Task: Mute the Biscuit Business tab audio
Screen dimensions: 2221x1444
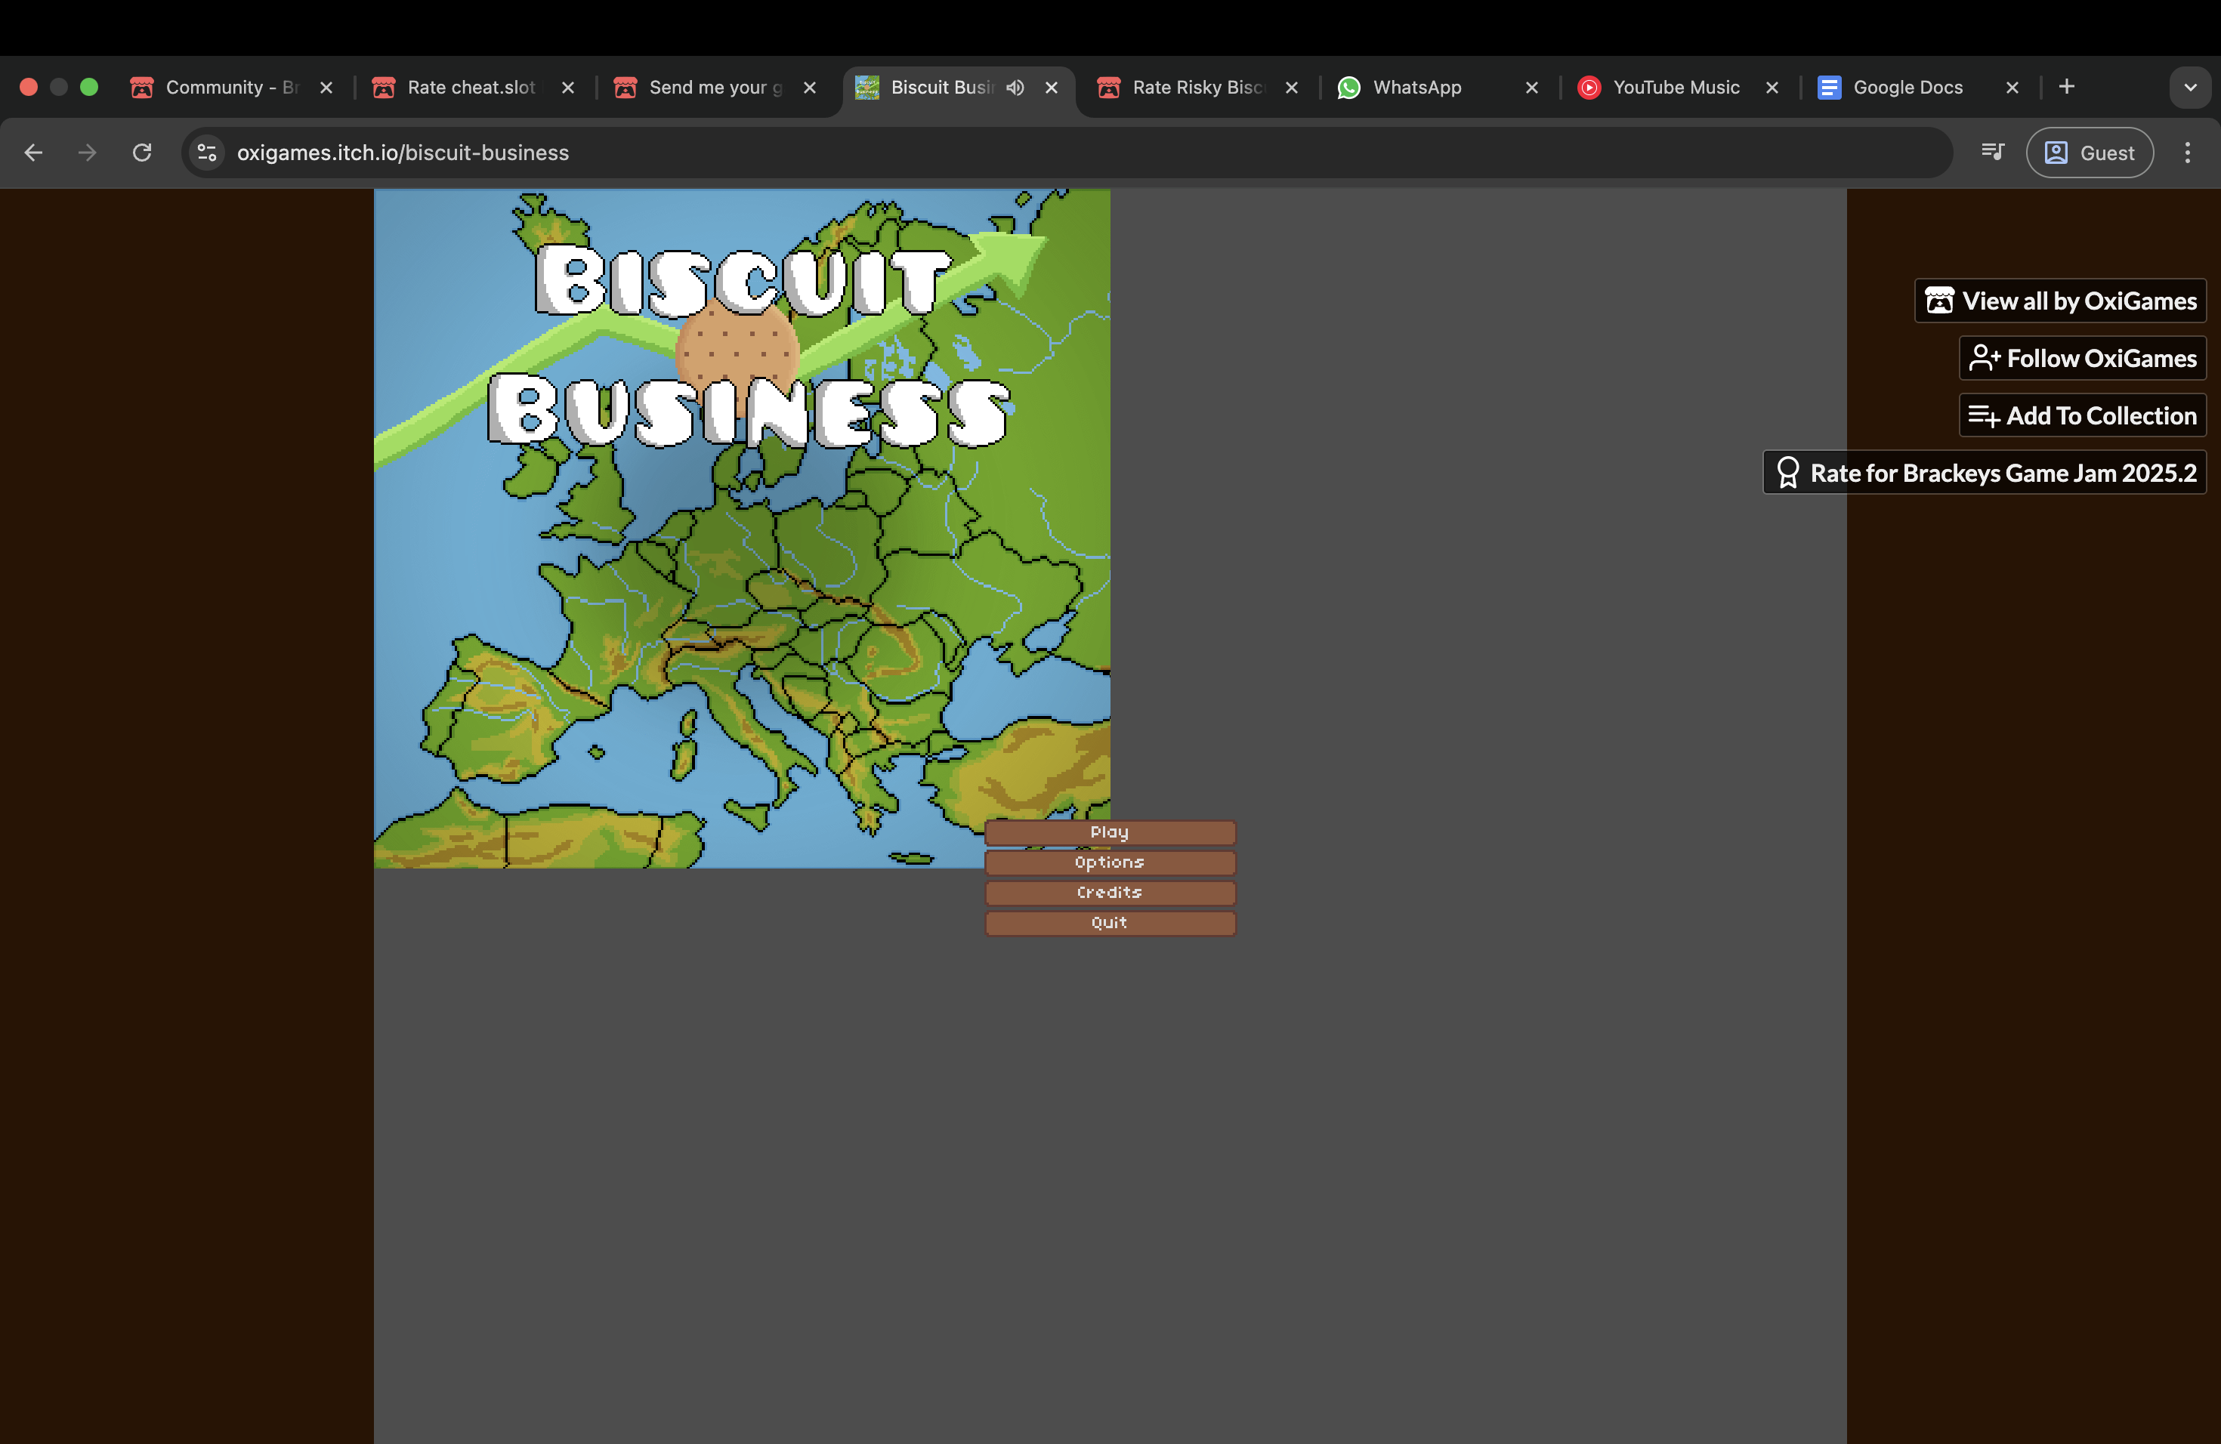Action: 1016,87
